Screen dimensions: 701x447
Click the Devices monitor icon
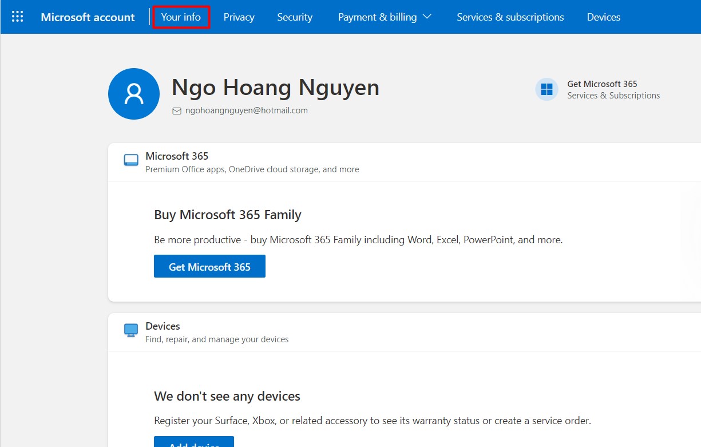[131, 330]
